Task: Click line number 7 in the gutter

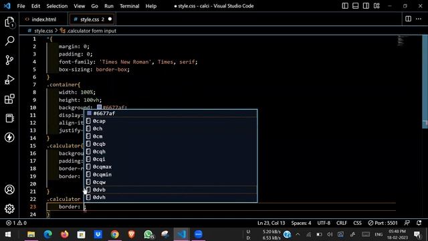Action: 34,85
